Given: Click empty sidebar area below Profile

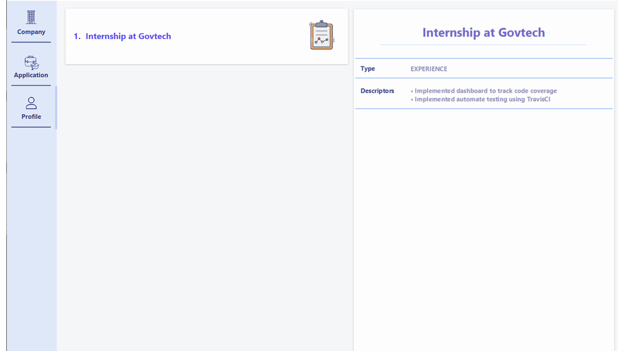Looking at the screenshot, I should (x=31, y=239).
